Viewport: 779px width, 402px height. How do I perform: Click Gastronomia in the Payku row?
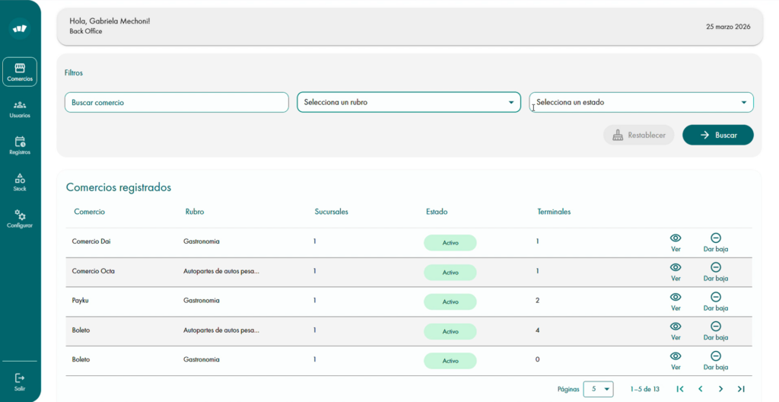[x=201, y=301]
